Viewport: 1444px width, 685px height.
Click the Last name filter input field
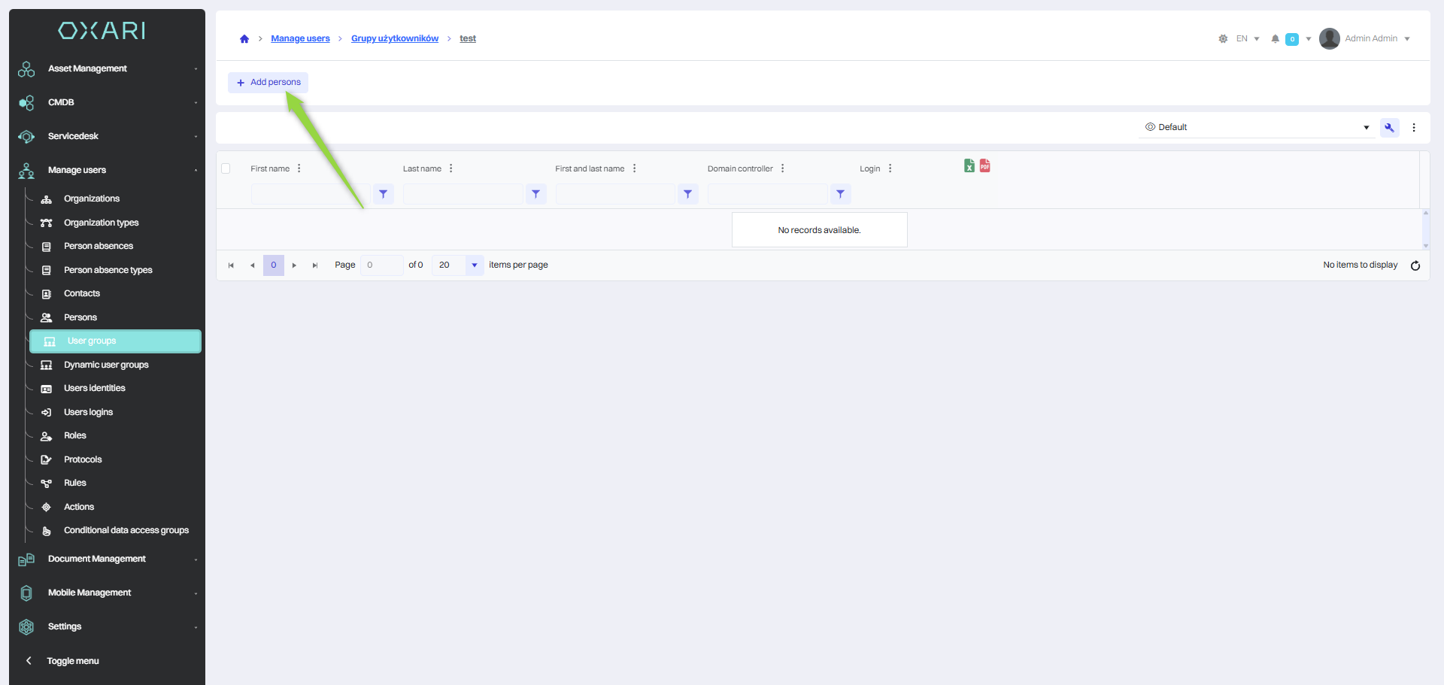(463, 194)
